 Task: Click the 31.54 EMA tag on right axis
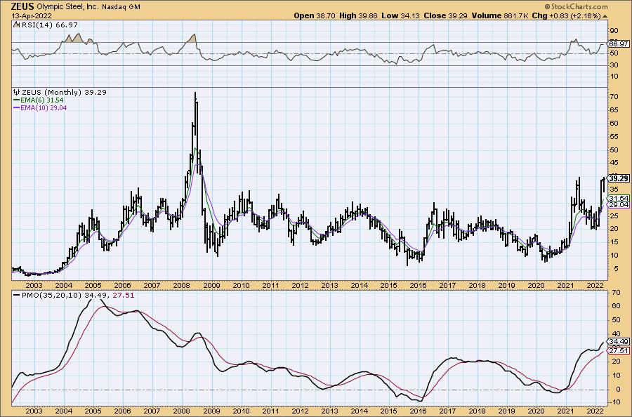[x=619, y=198]
